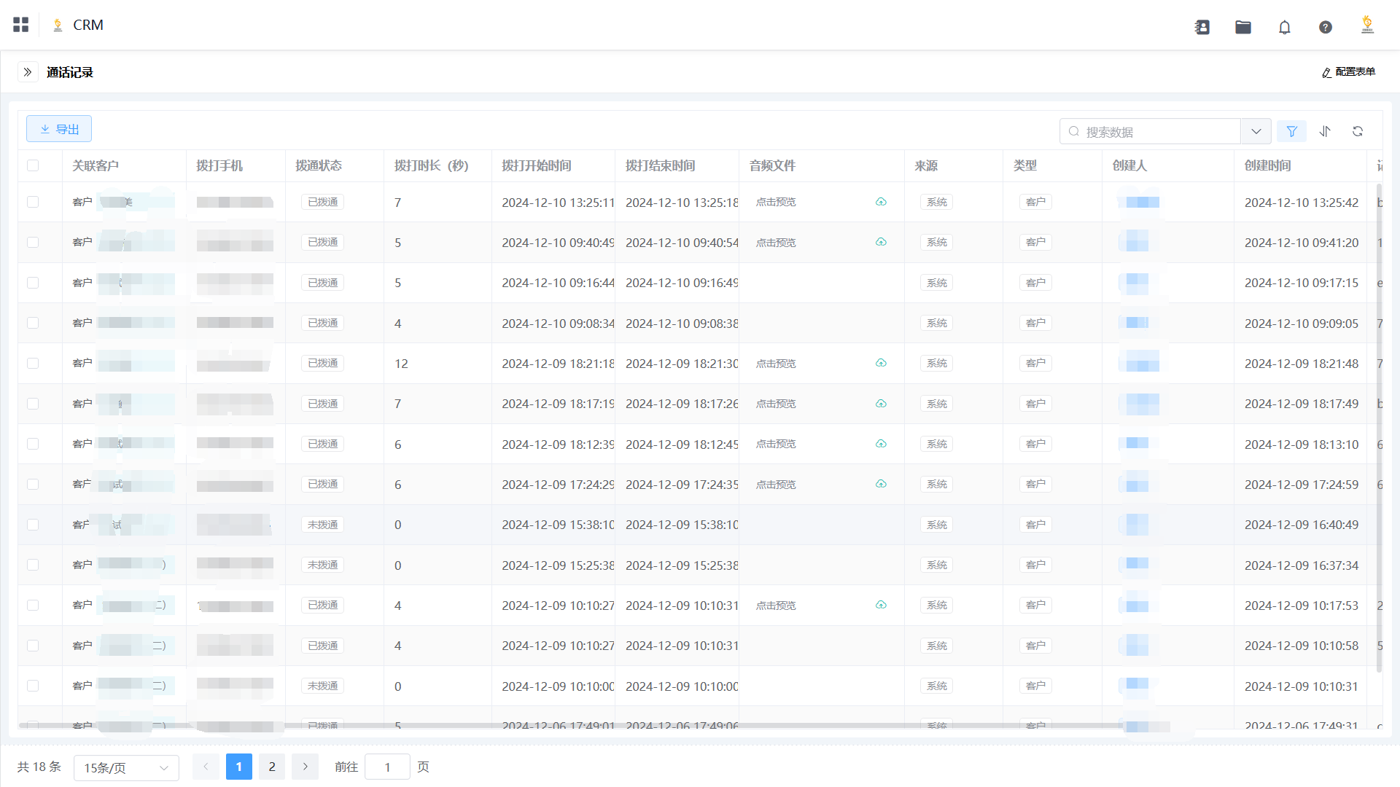1400x787 pixels.
Task: Open the file folder icon in header
Action: pos(1243,27)
